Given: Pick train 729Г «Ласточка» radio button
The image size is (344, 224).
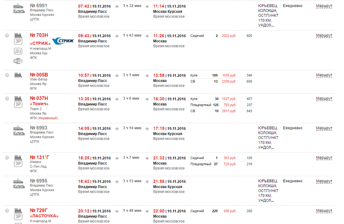Looking at the screenshot, I should point(7,211).
